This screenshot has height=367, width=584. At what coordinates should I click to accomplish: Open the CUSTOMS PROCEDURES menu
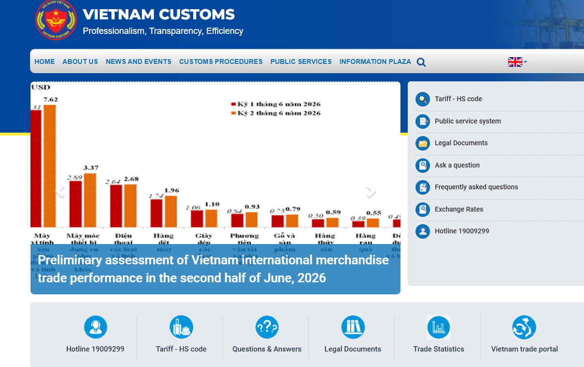221,61
